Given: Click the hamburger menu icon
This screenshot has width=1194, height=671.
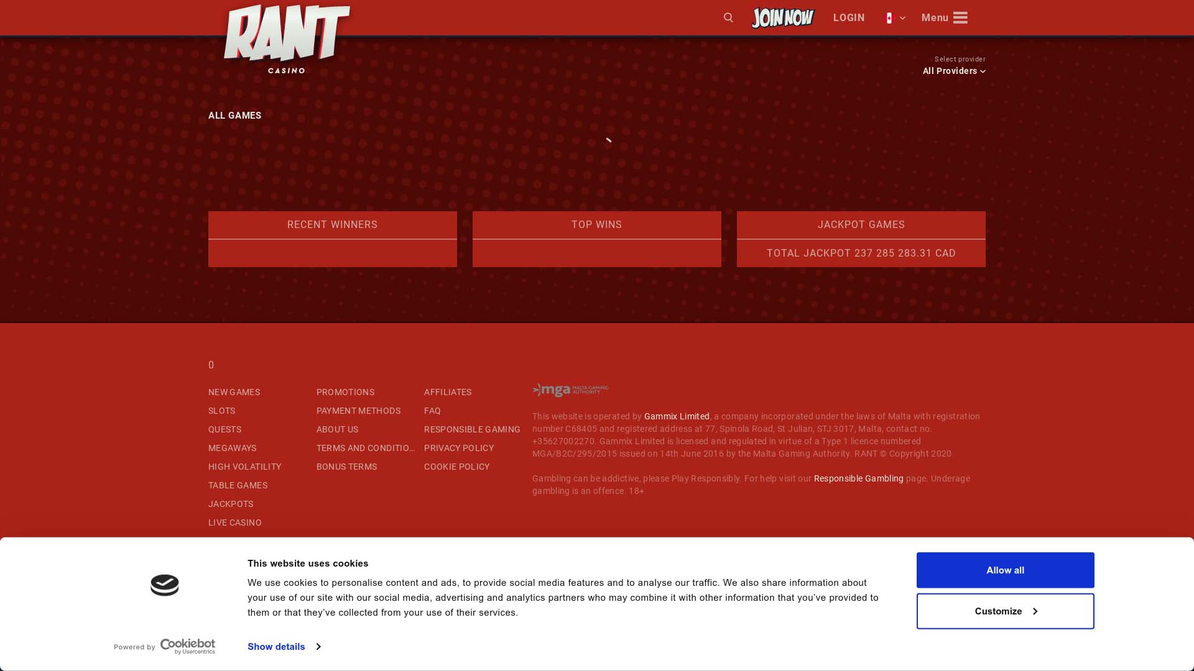Looking at the screenshot, I should pyautogui.click(x=960, y=17).
